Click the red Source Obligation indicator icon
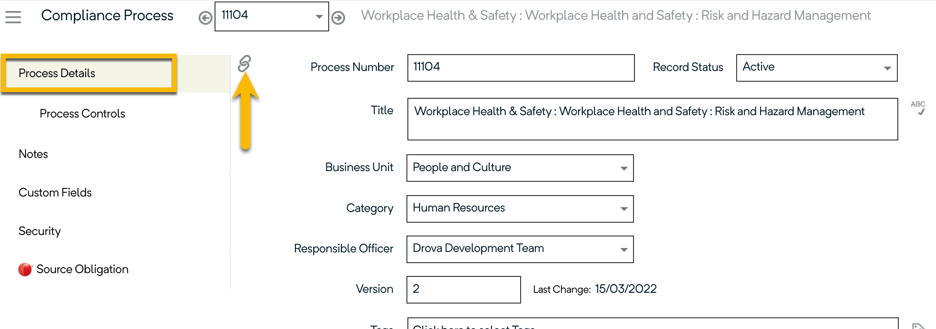 pos(25,269)
